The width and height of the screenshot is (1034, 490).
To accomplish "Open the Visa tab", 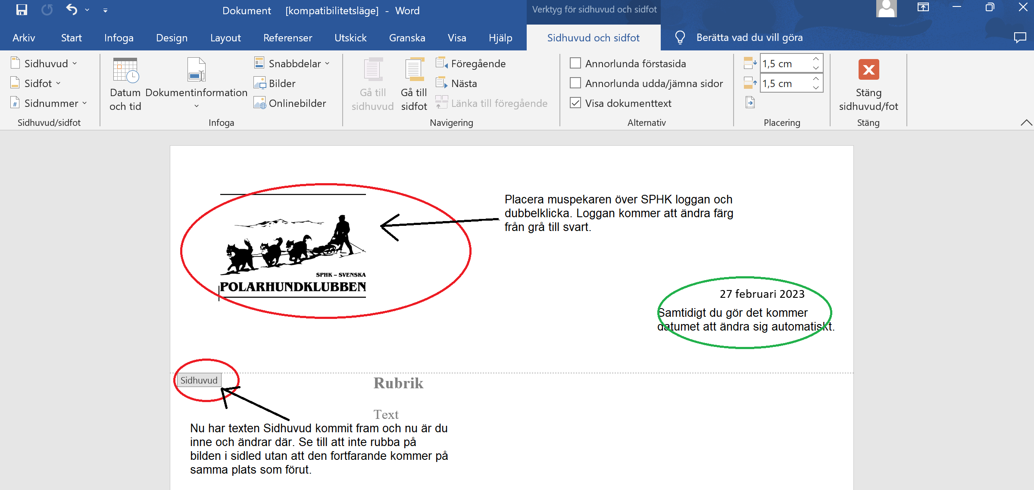I will 457,38.
